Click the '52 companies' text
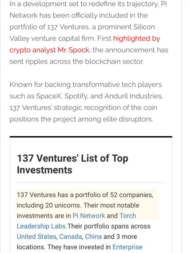190x253 pixels. (131, 195)
